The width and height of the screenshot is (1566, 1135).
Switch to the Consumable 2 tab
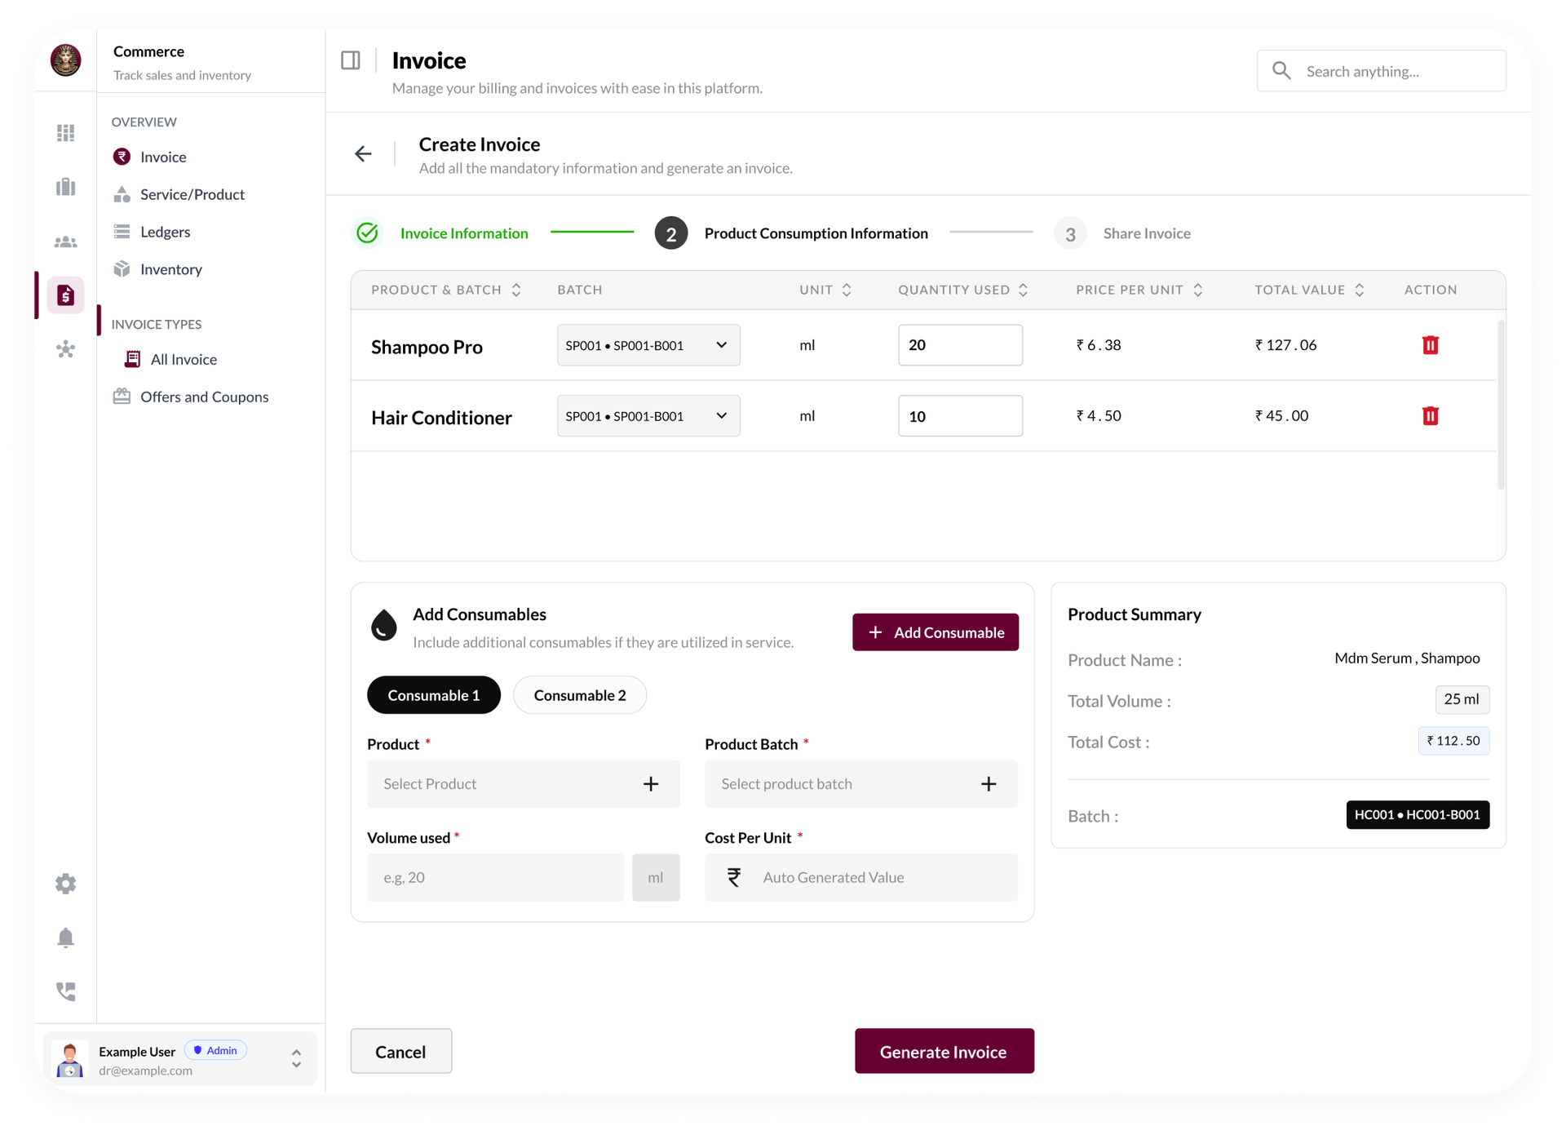click(579, 695)
